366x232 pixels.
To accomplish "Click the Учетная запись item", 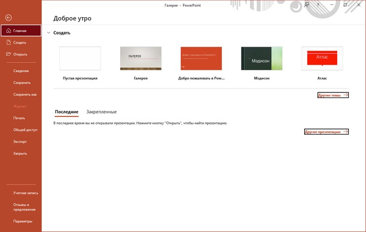I will (x=26, y=193).
